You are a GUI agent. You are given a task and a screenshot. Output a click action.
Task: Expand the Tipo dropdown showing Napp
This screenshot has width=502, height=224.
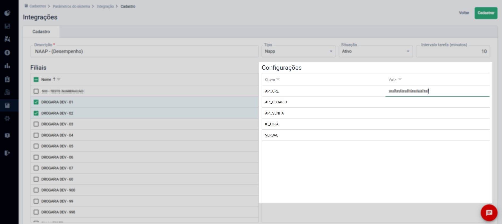(331, 51)
